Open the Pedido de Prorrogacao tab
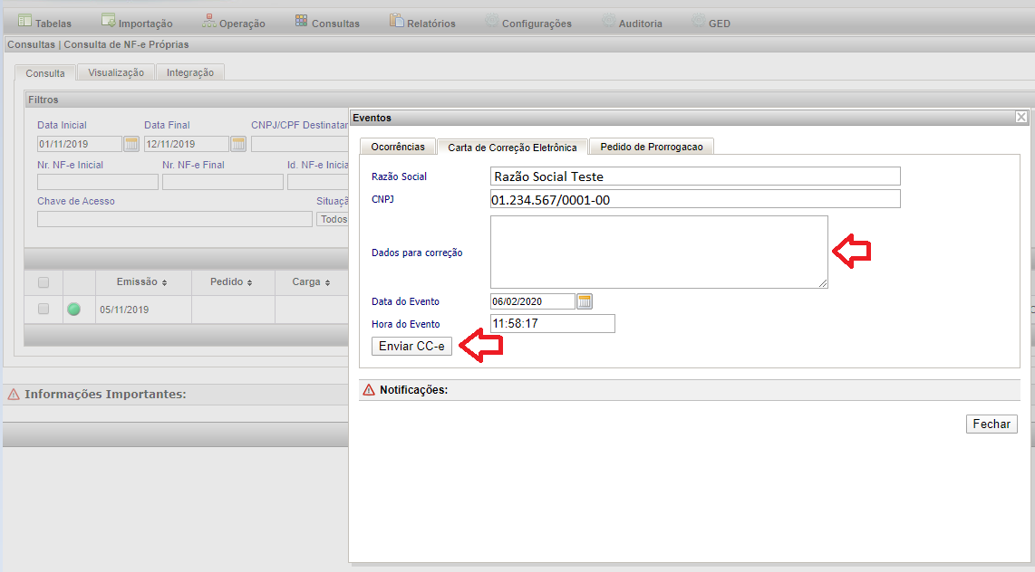The image size is (1035, 572). click(x=652, y=147)
